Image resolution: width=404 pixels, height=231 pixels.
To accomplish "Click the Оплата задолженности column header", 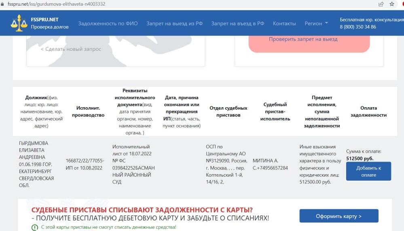I will (x=368, y=112).
